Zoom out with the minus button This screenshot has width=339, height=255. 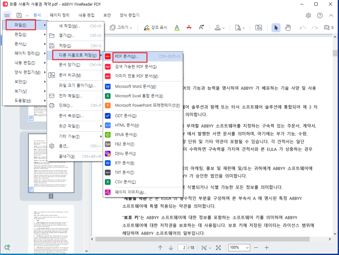256,248
